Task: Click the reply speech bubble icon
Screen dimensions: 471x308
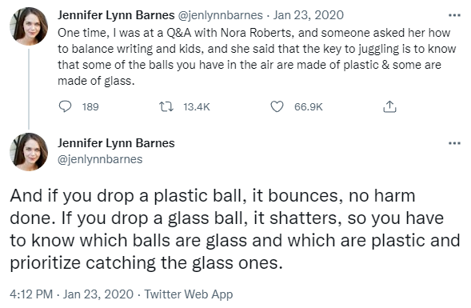Action: 65,106
